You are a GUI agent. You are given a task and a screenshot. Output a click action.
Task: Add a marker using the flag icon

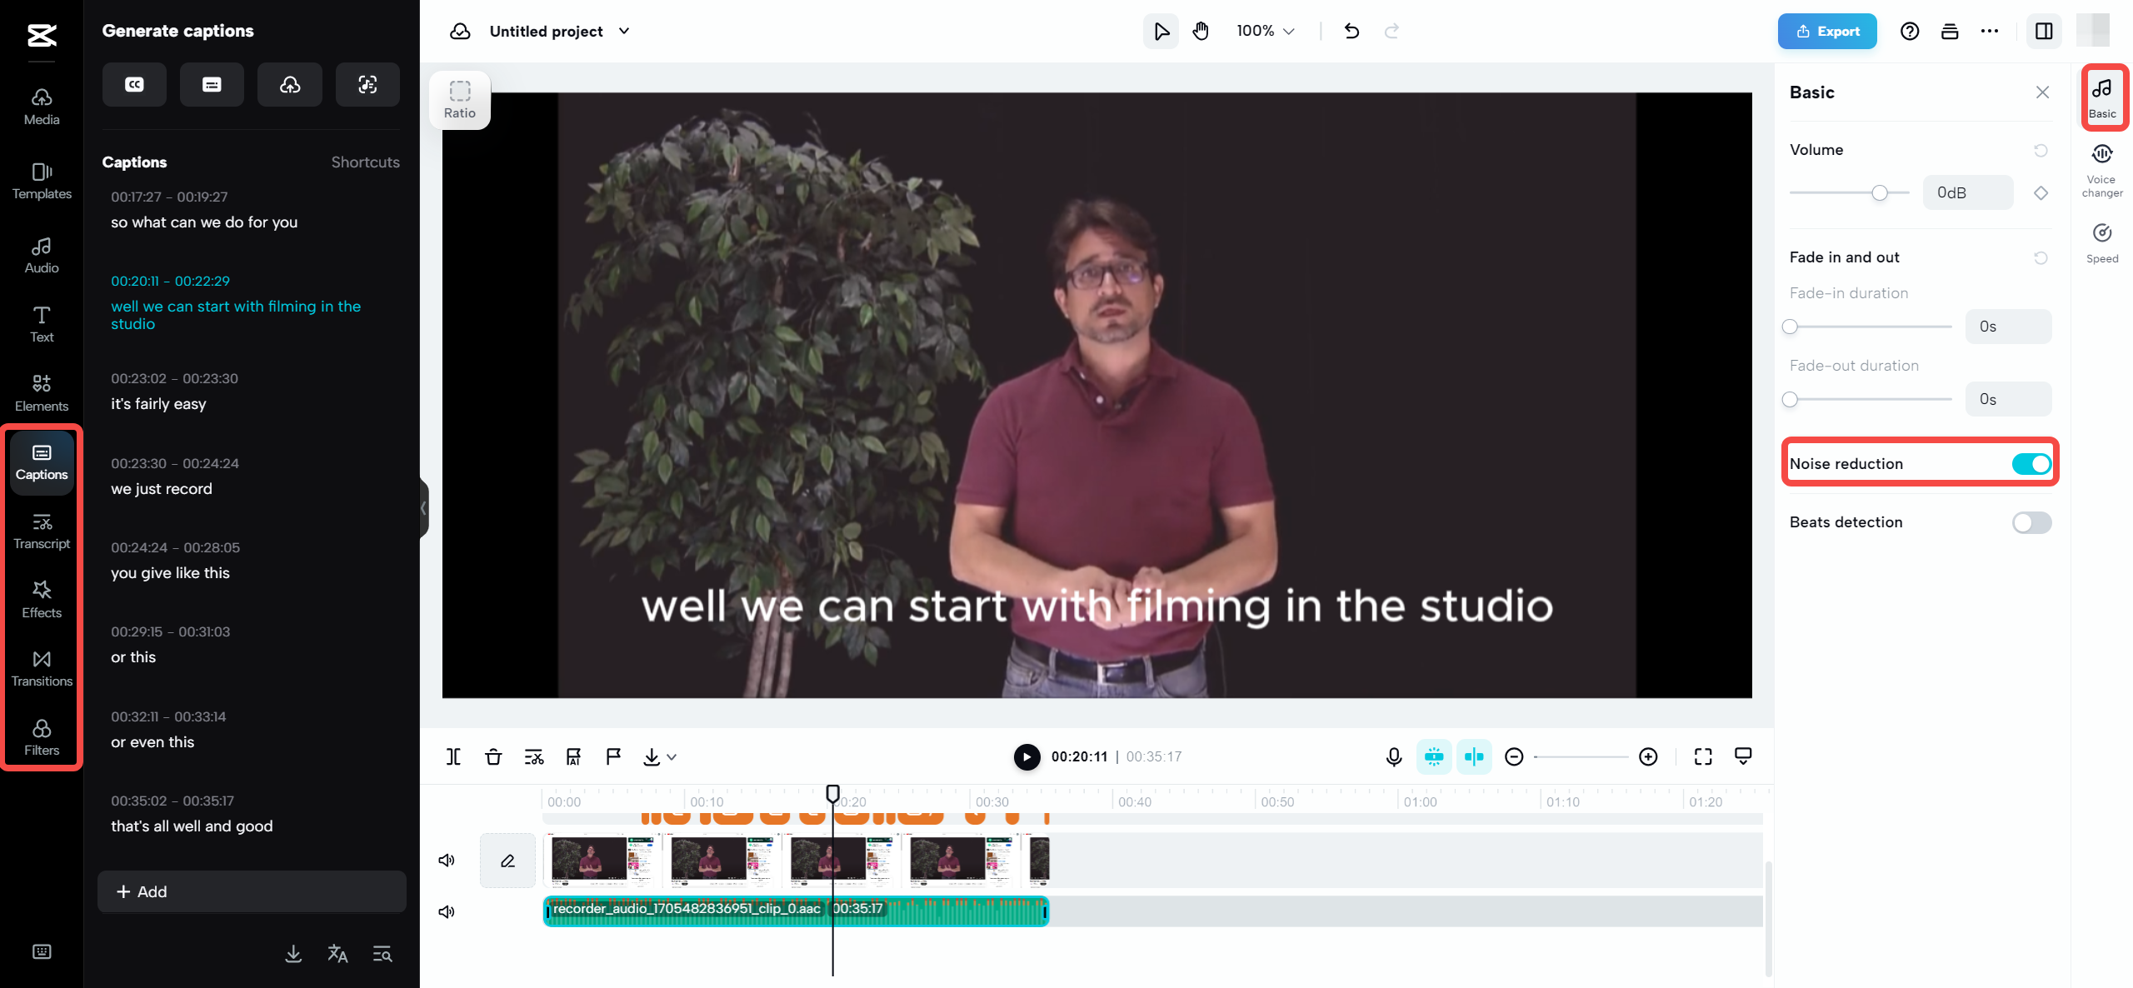click(x=613, y=756)
